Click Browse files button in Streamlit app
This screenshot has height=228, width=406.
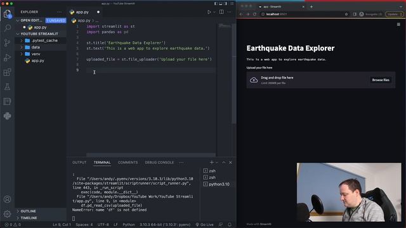pos(381,80)
